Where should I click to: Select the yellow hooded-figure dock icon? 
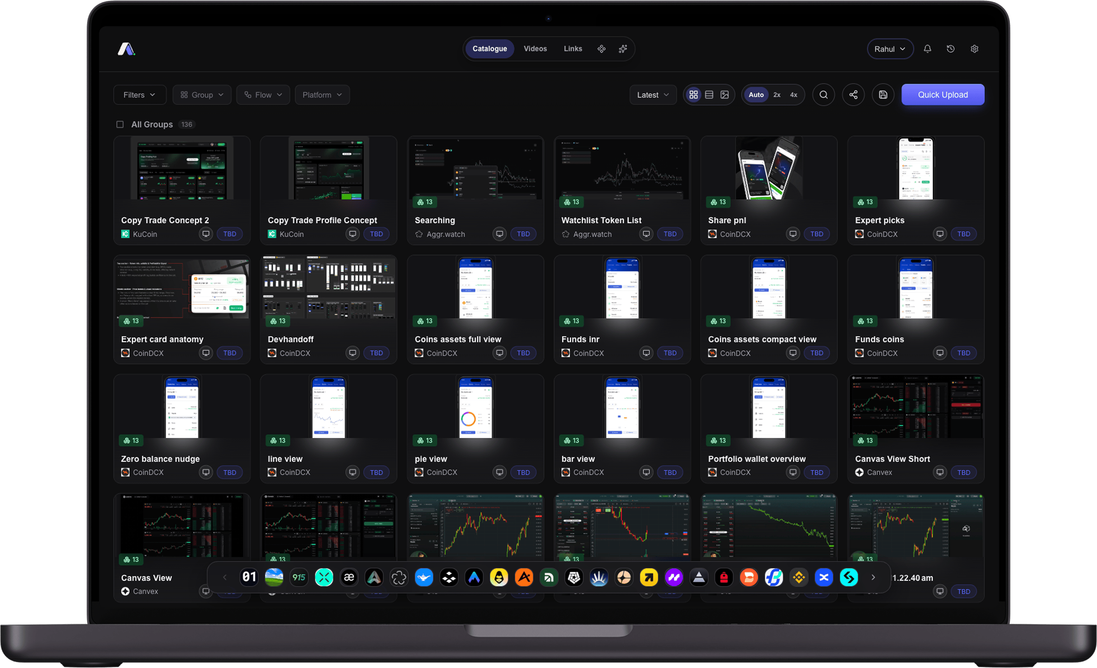(499, 577)
